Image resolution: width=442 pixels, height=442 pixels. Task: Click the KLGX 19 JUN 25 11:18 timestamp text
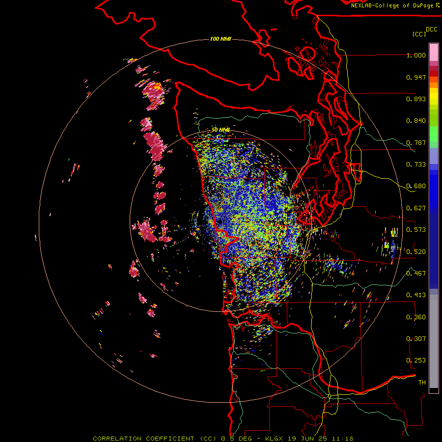click(x=309, y=439)
